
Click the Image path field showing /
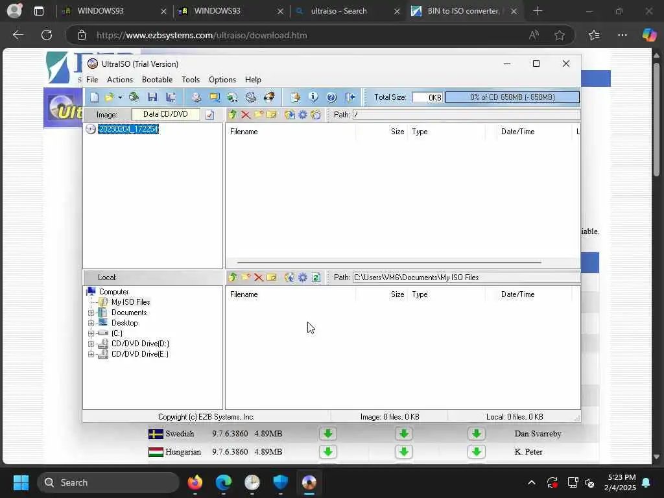[466, 115]
